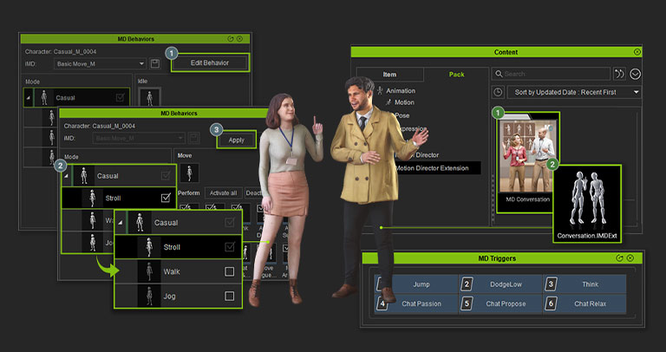666x352 pixels.
Task: Trigger the Chat Propose motion
Action: click(x=500, y=304)
